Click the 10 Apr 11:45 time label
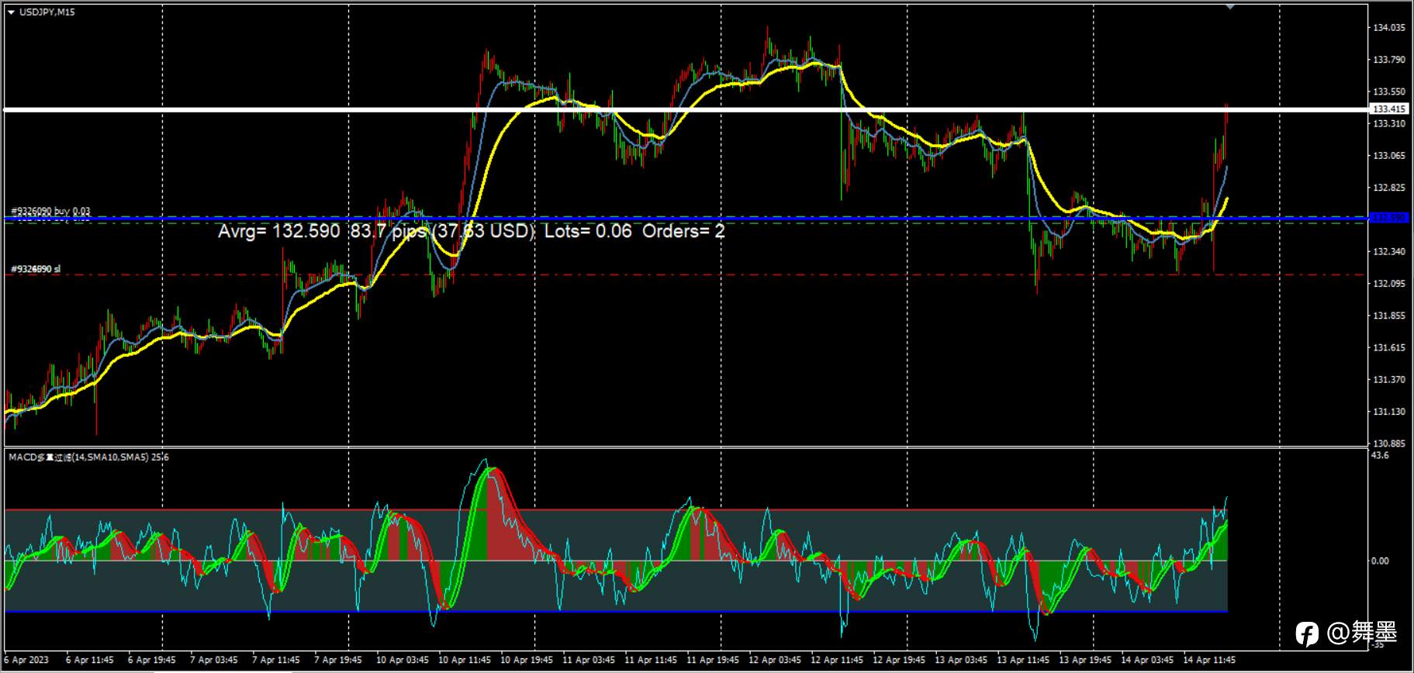The height and width of the screenshot is (673, 1414). click(x=465, y=661)
